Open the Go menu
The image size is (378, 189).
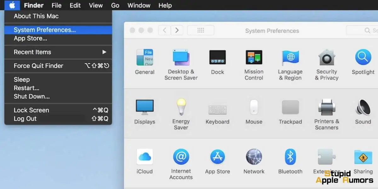coord(115,5)
